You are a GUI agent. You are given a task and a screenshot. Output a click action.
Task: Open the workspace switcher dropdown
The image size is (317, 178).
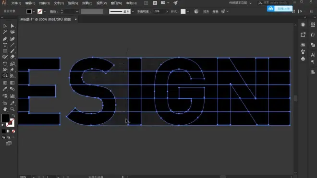[240, 3]
